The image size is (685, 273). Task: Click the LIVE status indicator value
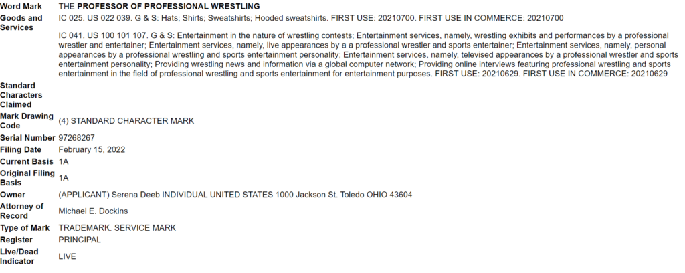coord(67,256)
